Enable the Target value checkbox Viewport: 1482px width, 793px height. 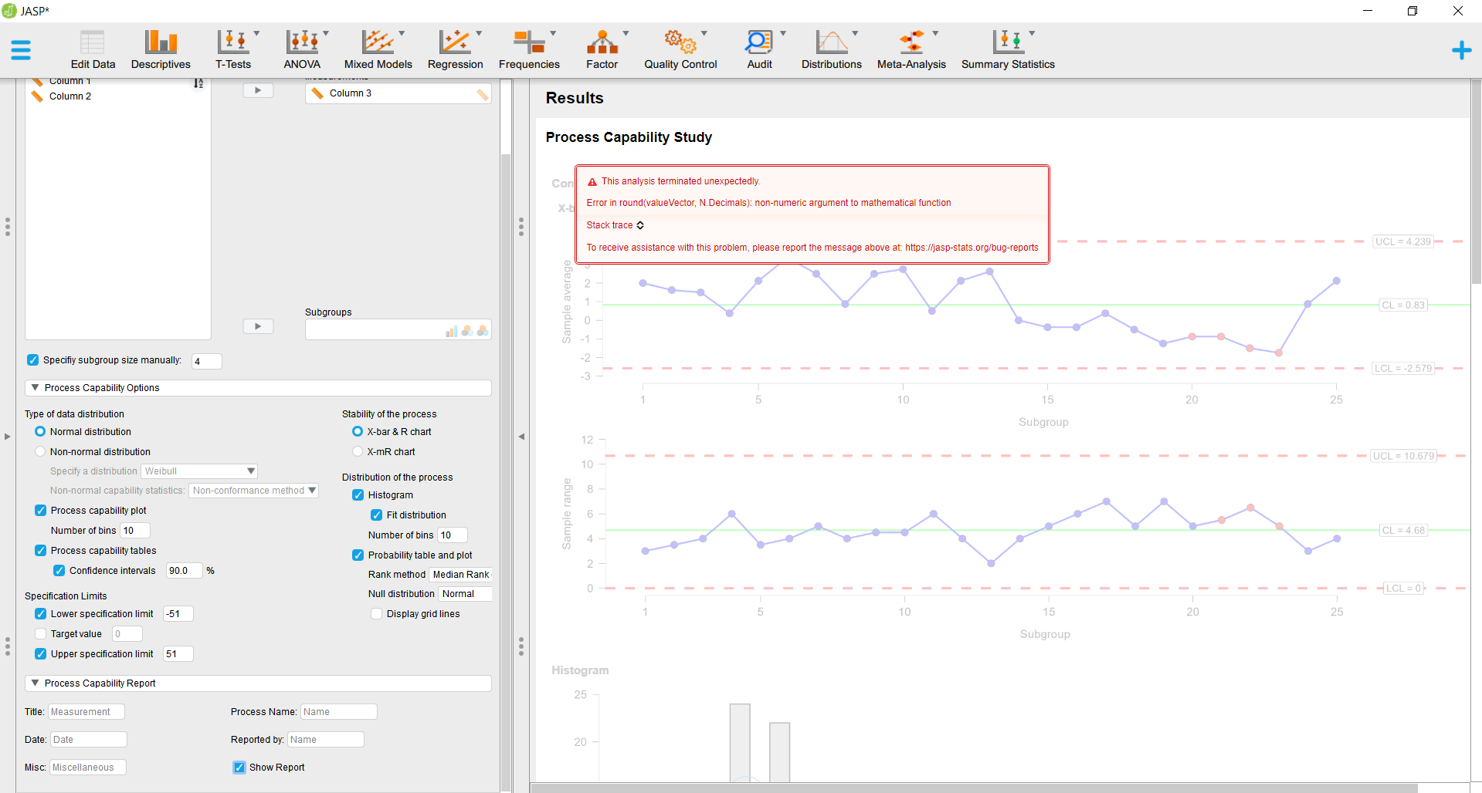(x=40, y=633)
